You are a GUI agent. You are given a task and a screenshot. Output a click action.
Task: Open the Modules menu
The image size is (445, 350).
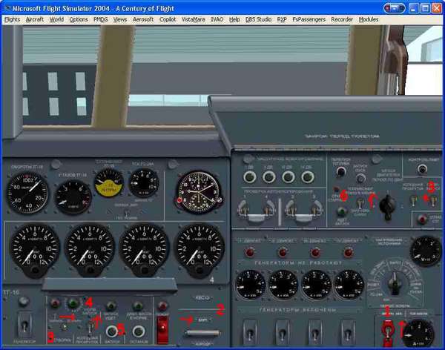pyautogui.click(x=369, y=19)
